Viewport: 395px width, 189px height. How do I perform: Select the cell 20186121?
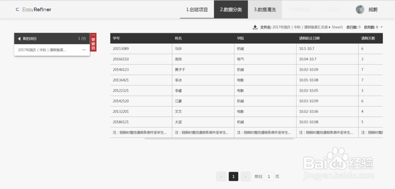[x=141, y=122]
